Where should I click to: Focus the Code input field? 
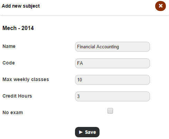click(x=112, y=63)
